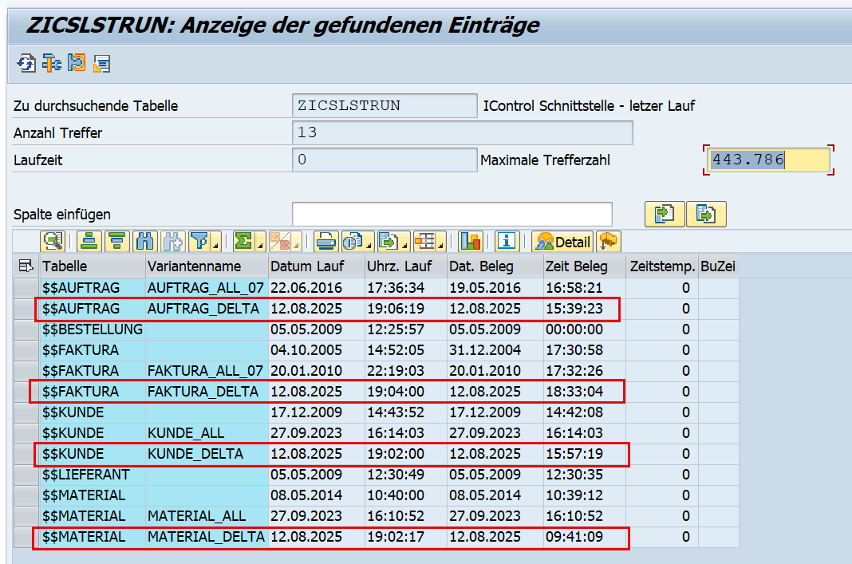
Task: Click the print icon in ALV toolbar
Action: click(x=325, y=241)
